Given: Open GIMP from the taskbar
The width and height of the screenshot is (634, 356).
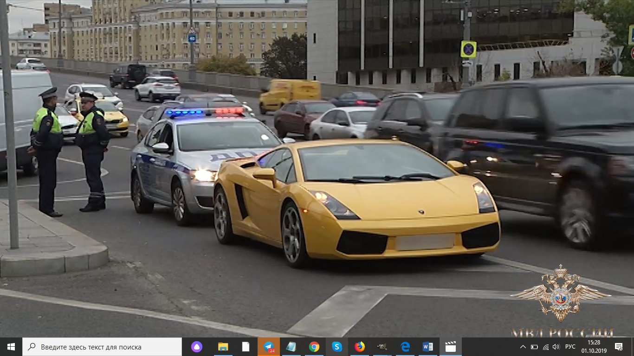Looking at the screenshot, I should click(x=382, y=347).
